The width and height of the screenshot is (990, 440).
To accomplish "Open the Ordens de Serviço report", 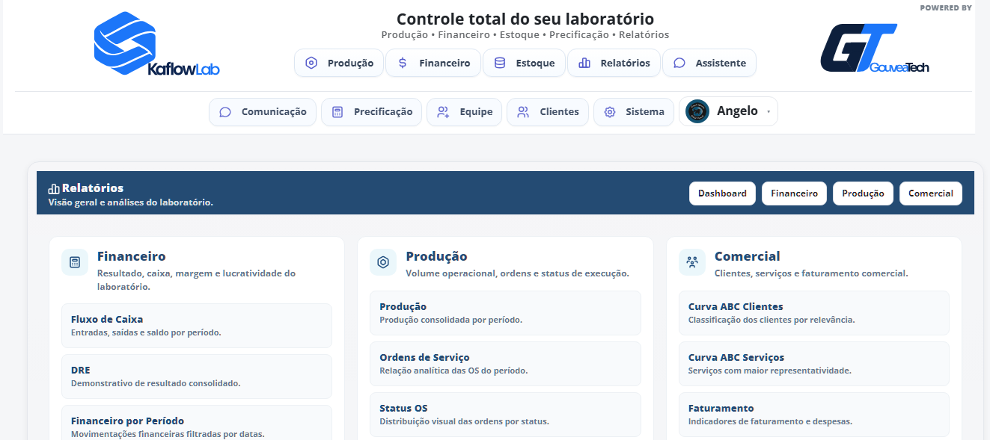I will pos(505,364).
